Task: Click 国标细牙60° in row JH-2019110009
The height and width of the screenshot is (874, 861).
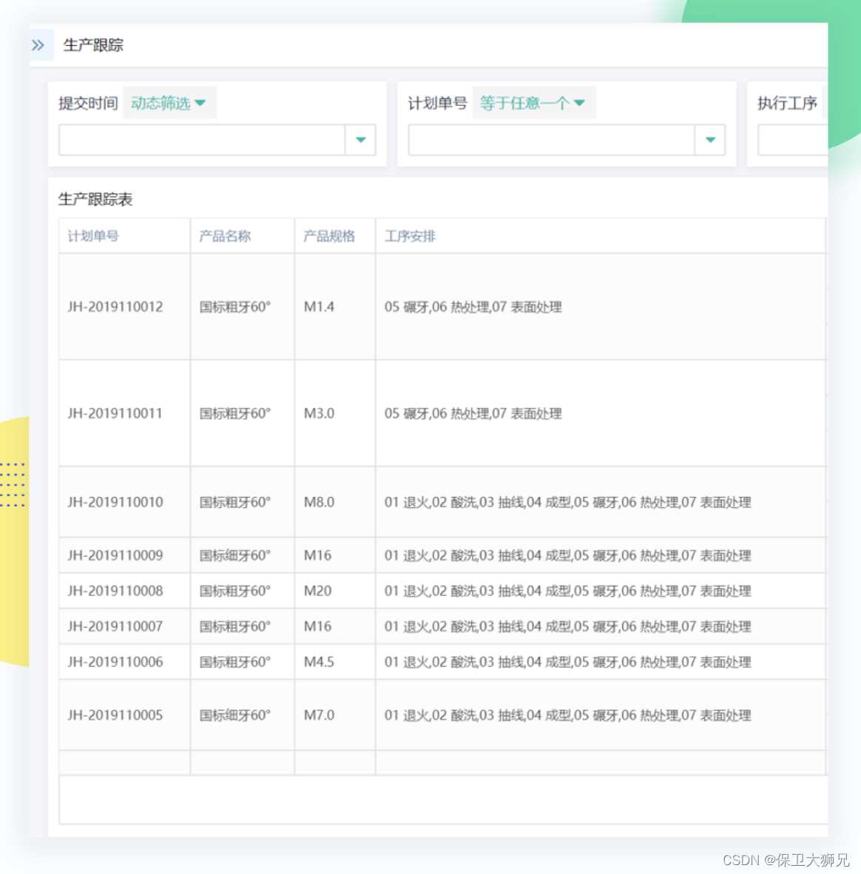Action: pos(235,556)
